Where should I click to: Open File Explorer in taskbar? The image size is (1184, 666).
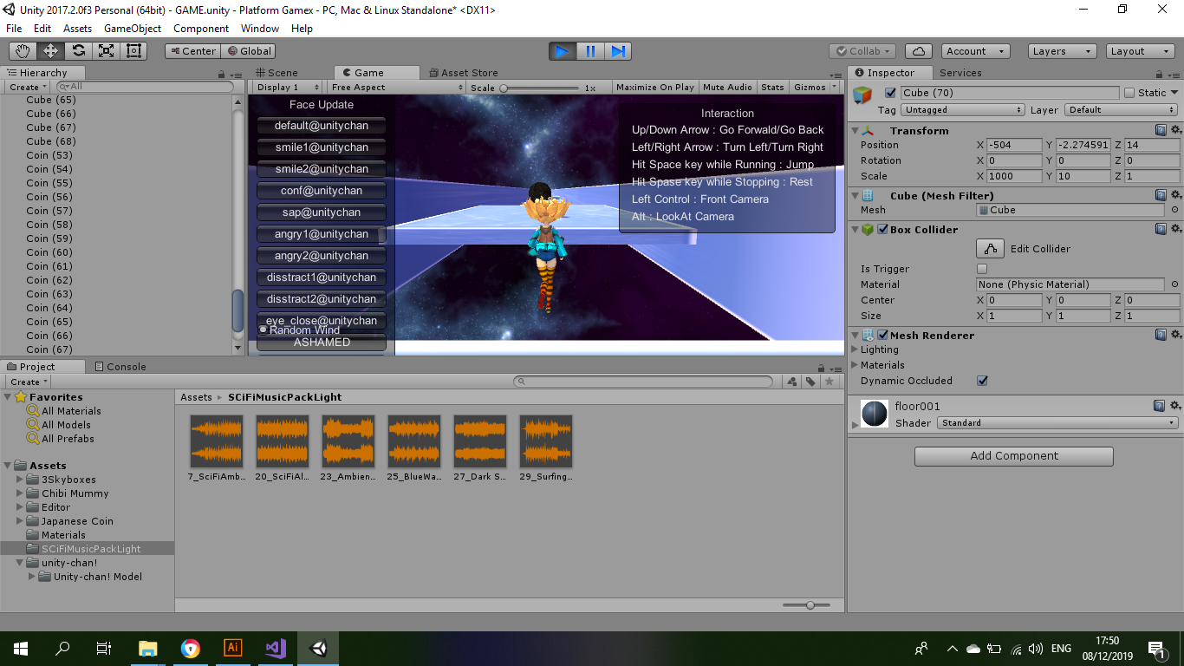pos(148,648)
